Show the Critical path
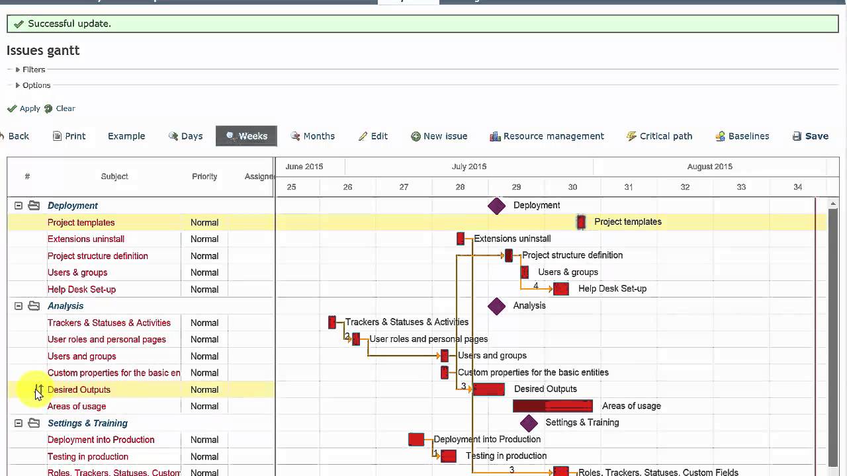Viewport: 847px width, 476px height. [659, 136]
